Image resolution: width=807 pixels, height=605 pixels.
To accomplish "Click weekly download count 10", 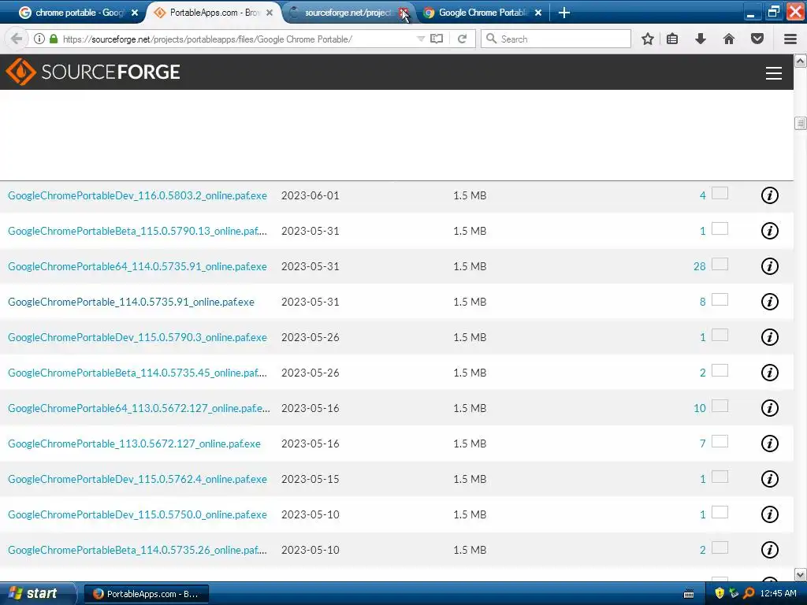I will point(700,409).
